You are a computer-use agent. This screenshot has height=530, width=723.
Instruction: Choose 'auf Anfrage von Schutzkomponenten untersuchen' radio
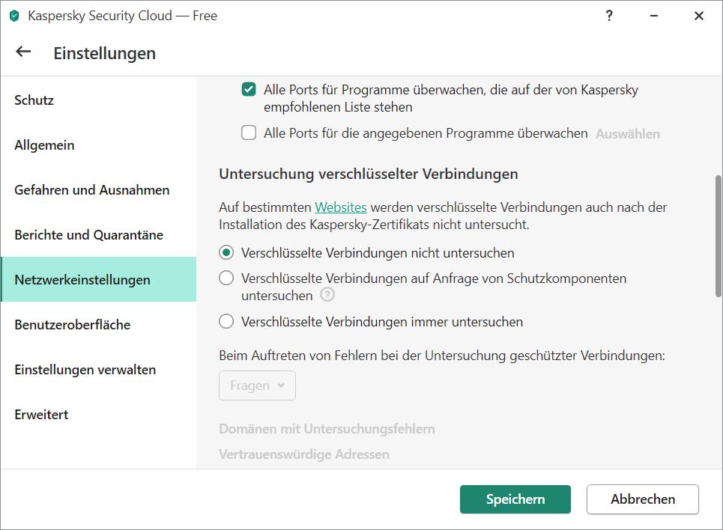tap(226, 278)
